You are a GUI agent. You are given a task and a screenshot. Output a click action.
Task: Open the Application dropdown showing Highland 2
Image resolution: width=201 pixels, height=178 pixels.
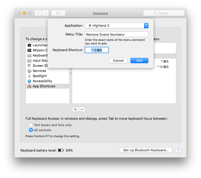(x=116, y=25)
